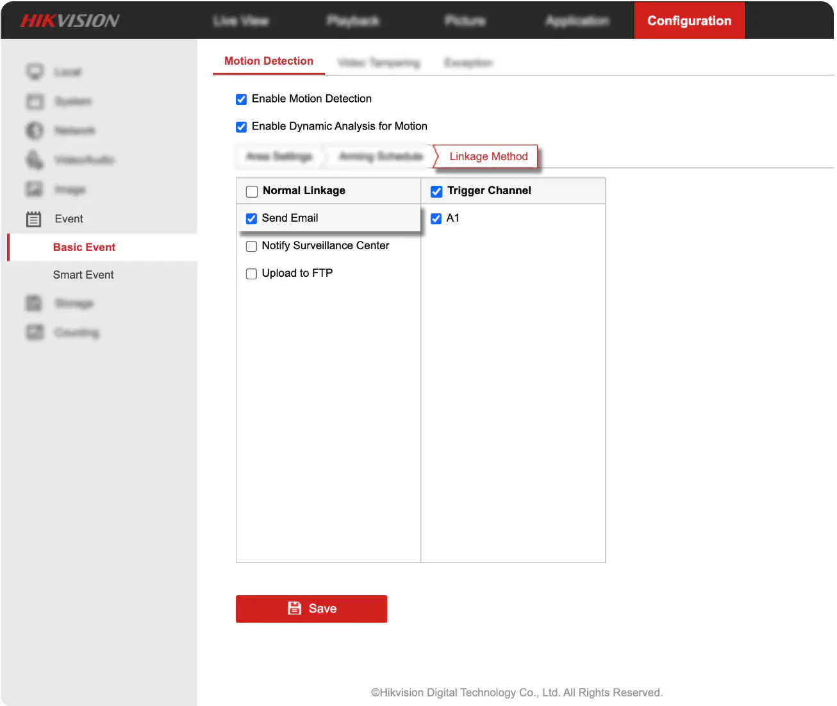Click the Counting icon in sidebar
The image size is (837, 706).
point(35,332)
